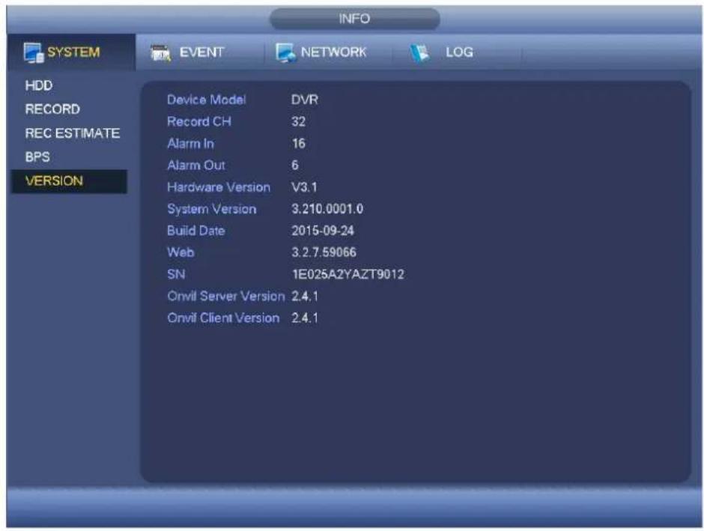Viewport: 704px width, 531px height.
Task: Click the EVENT tab icon
Action: 160,53
